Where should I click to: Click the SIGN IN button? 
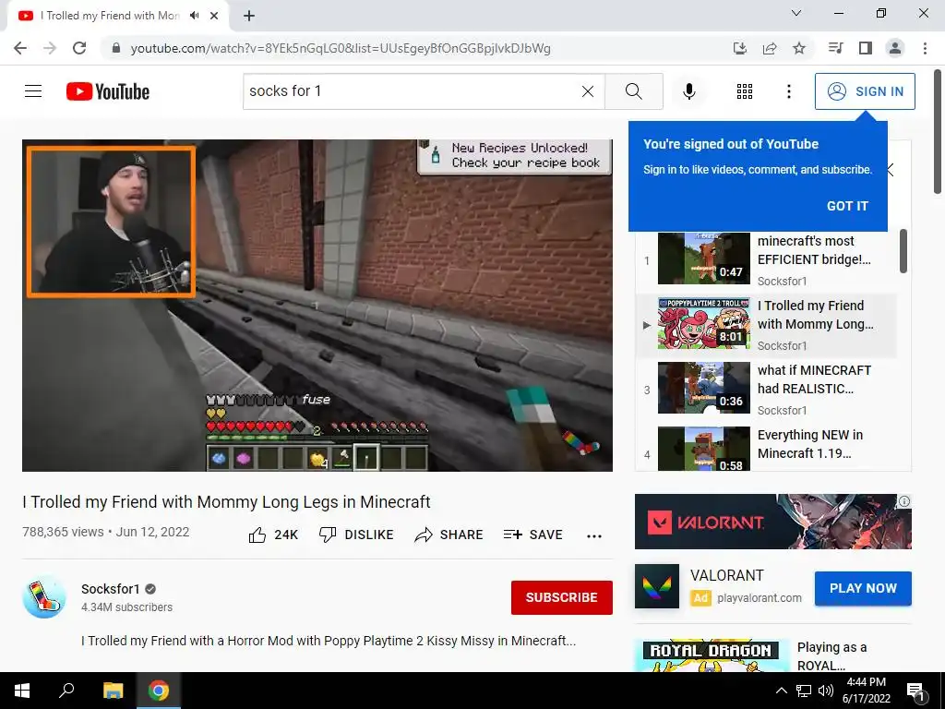[865, 91]
